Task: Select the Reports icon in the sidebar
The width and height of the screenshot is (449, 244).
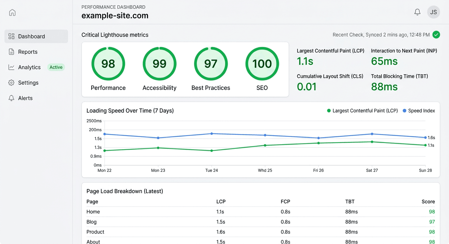Action: pos(11,52)
